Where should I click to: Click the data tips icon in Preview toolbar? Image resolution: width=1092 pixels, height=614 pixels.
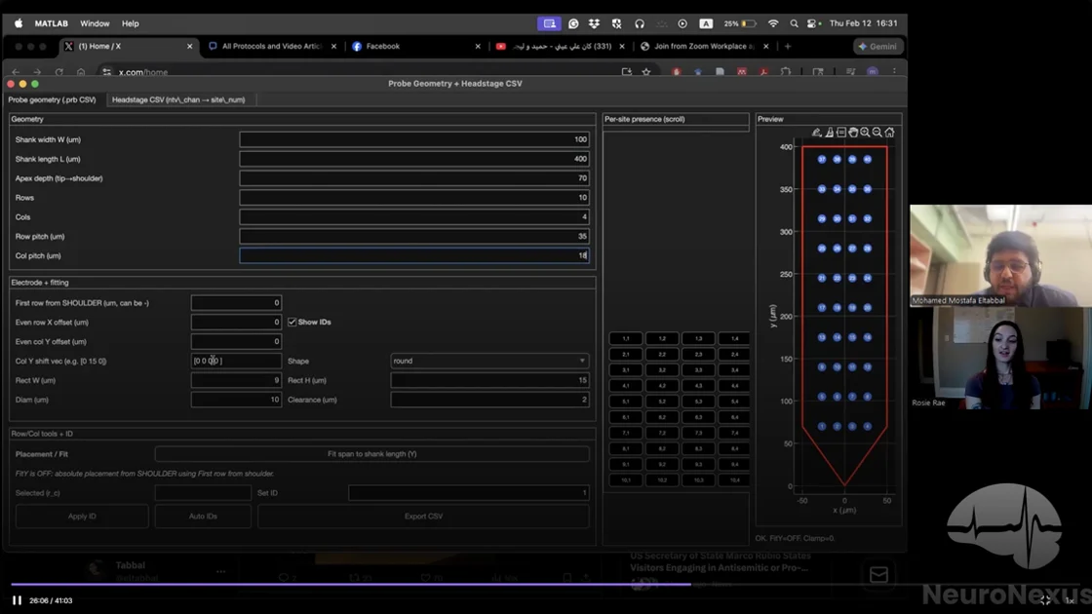(840, 133)
